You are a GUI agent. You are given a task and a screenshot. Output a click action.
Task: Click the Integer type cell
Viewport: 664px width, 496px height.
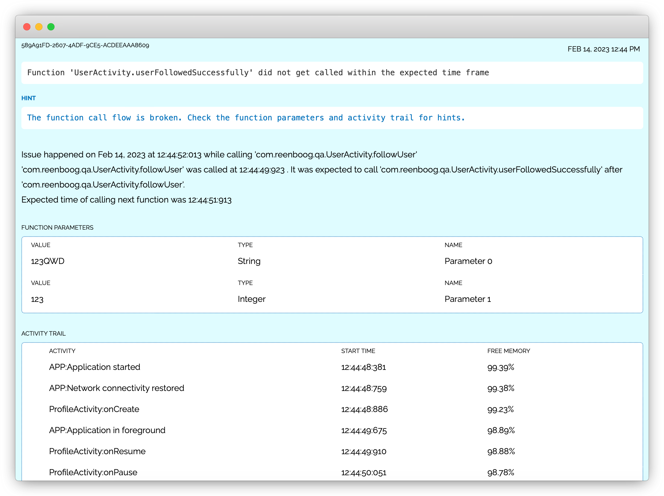[x=252, y=299]
